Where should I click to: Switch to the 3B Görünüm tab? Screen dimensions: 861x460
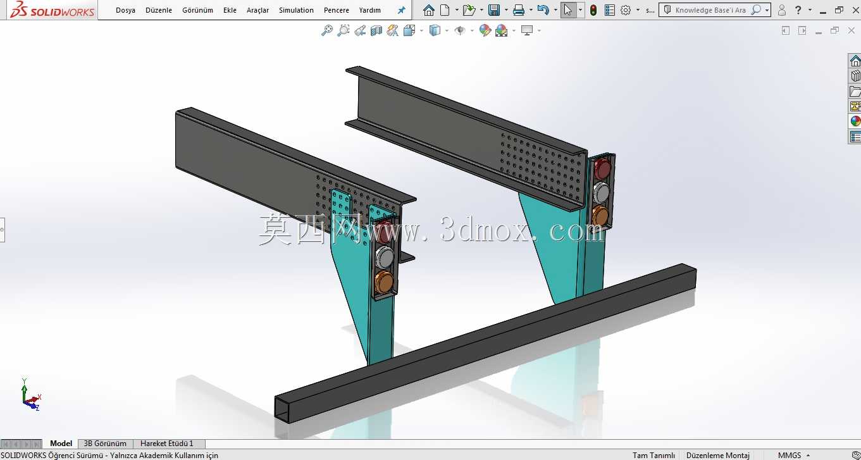[x=105, y=444]
